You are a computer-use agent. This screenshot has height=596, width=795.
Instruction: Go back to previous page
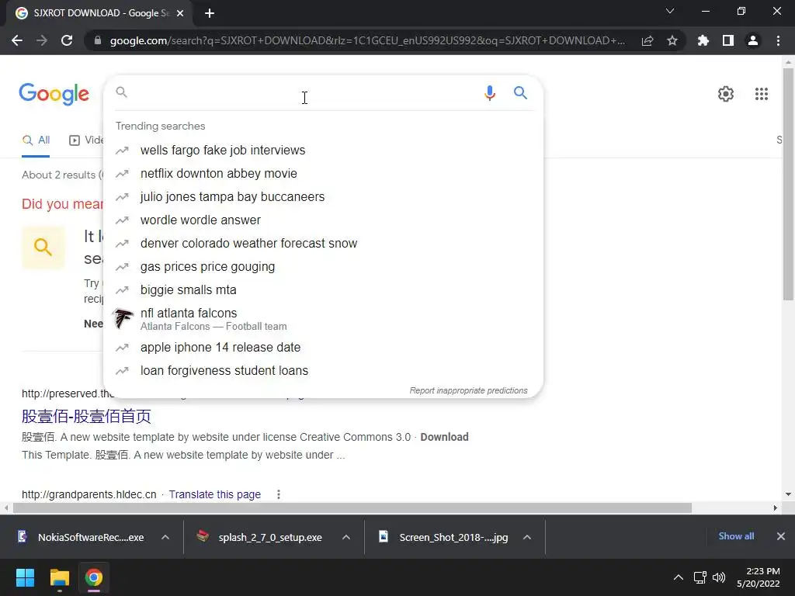(x=17, y=40)
